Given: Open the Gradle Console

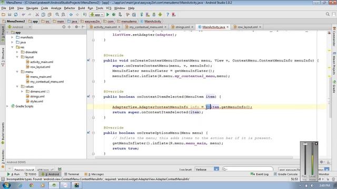Looking at the screenshot, I should [285, 174].
